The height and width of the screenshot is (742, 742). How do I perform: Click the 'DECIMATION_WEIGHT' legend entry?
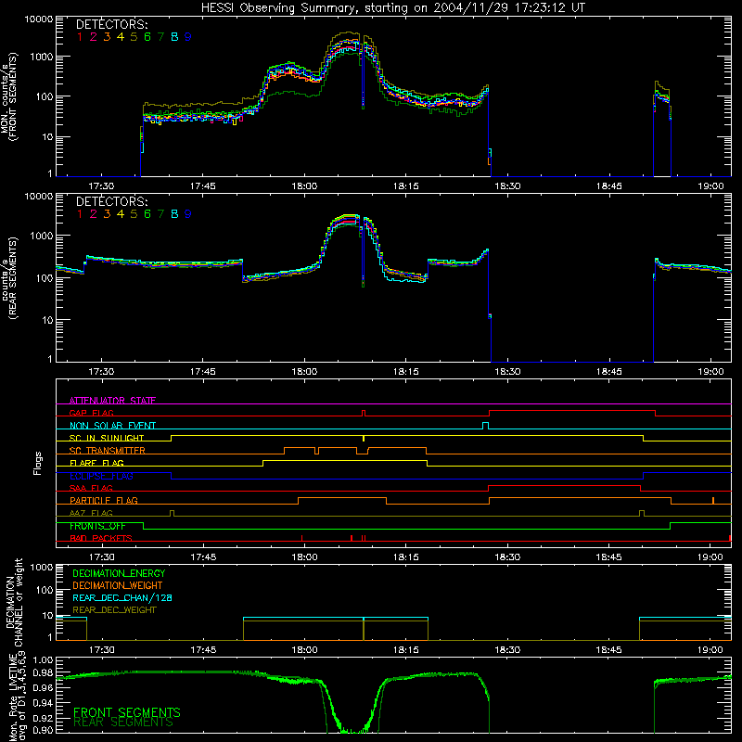(x=118, y=586)
